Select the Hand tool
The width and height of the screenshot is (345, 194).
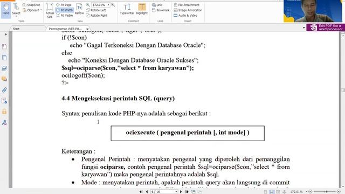(x=6, y=9)
